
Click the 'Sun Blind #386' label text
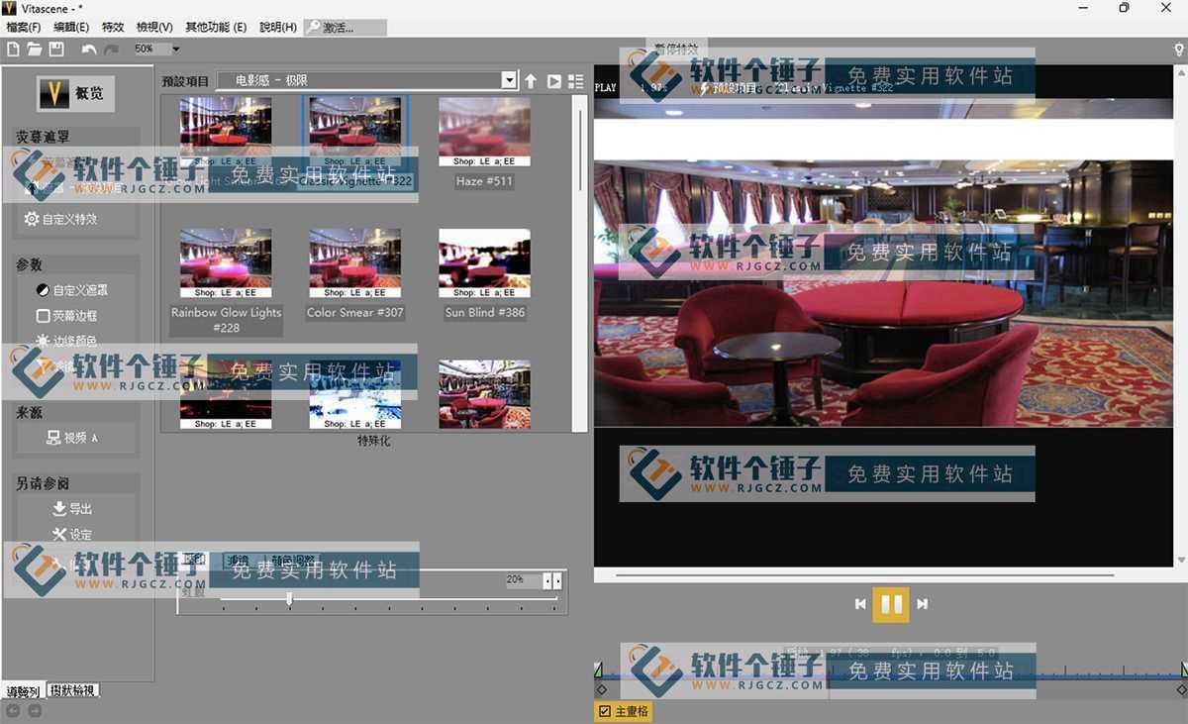485,312
